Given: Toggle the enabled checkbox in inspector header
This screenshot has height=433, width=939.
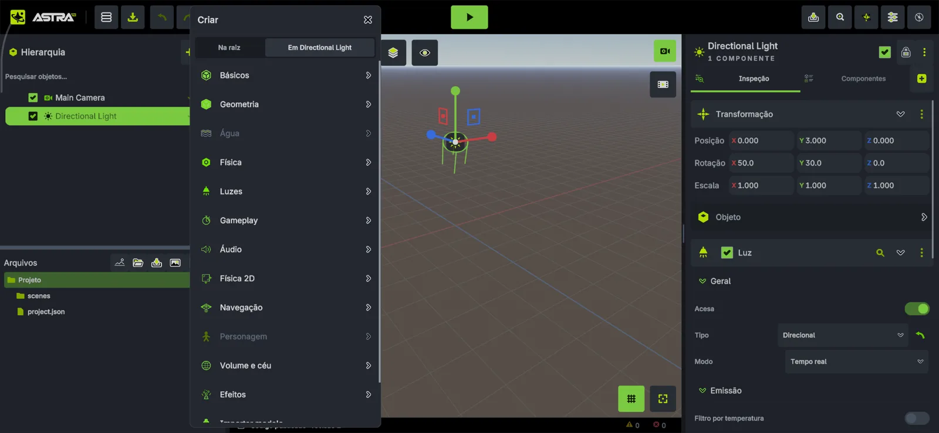Looking at the screenshot, I should click(x=885, y=52).
